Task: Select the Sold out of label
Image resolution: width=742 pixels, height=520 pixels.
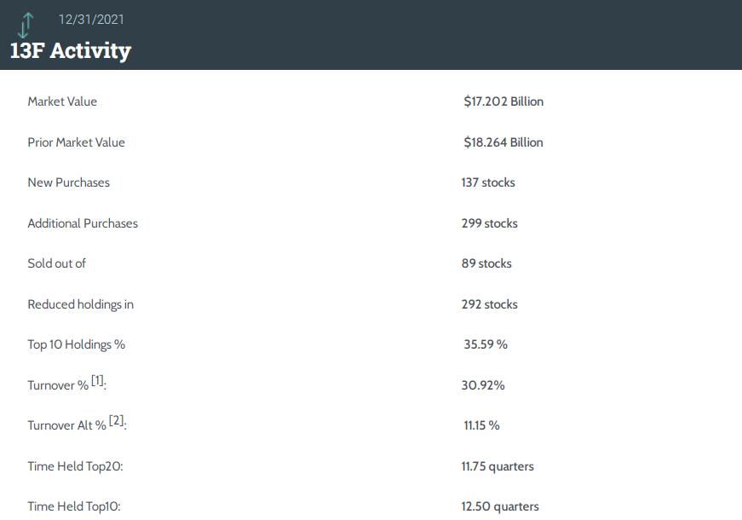Action: (57, 263)
